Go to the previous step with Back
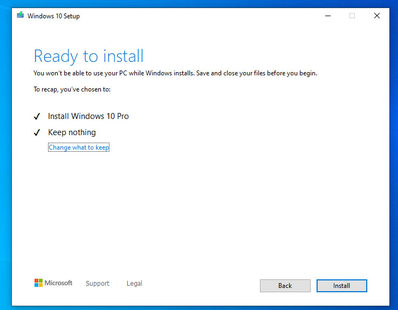398x310 pixels. [x=285, y=286]
